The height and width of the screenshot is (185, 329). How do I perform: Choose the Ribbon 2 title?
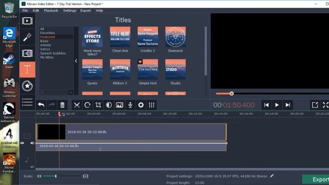(x=120, y=69)
